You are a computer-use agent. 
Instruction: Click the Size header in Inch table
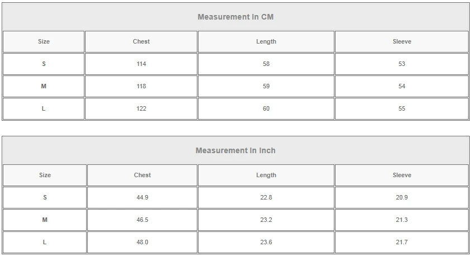coord(45,175)
